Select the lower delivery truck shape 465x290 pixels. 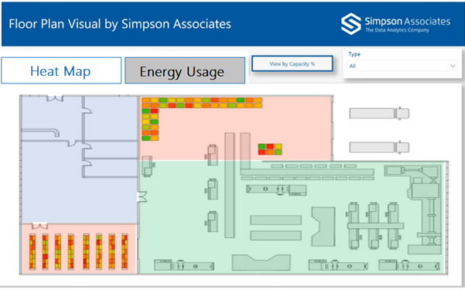pos(379,147)
